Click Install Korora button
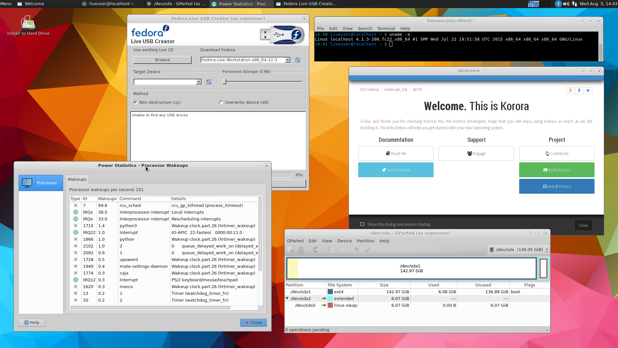 pyautogui.click(x=557, y=186)
